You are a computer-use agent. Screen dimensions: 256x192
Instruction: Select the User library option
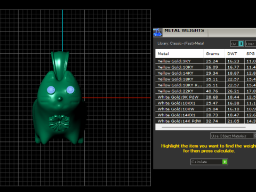(x=251, y=44)
